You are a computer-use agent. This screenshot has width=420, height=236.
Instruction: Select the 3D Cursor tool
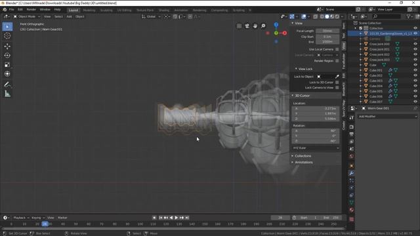point(7,36)
